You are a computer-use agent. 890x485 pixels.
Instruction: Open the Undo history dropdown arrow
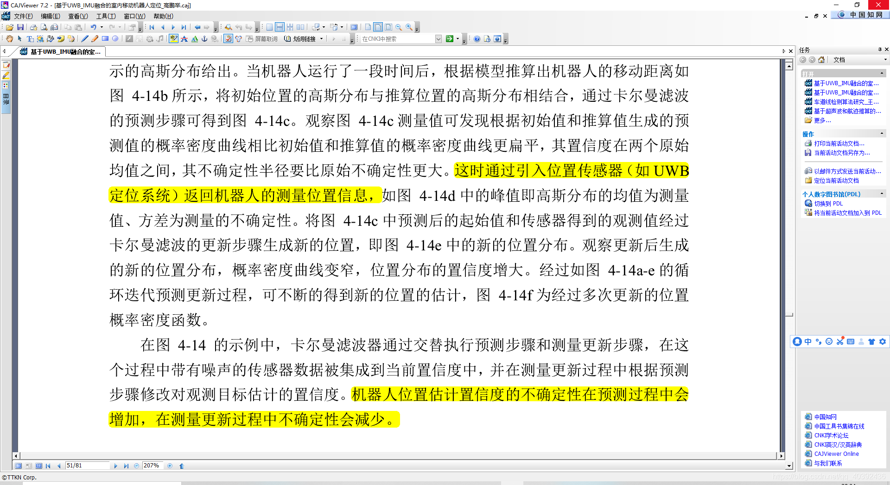pos(102,27)
